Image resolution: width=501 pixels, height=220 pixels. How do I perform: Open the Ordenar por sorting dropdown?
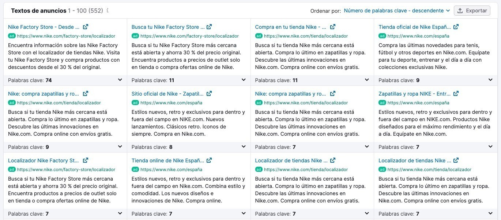point(396,11)
